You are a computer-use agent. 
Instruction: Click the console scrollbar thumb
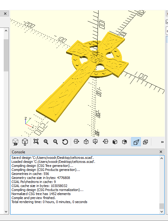[162, 206]
